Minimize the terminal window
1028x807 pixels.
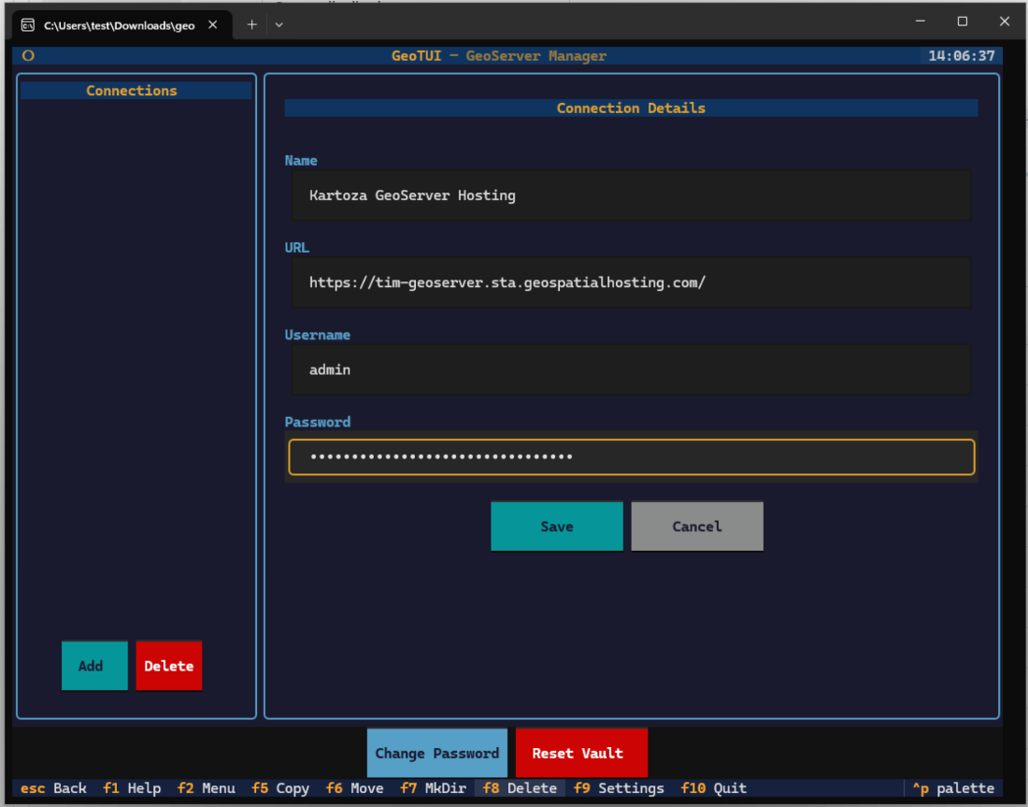point(921,22)
